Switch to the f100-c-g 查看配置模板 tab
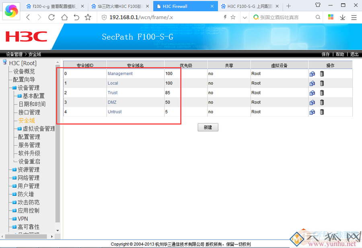Image resolution: width=362 pixels, height=248 pixels. (55, 6)
